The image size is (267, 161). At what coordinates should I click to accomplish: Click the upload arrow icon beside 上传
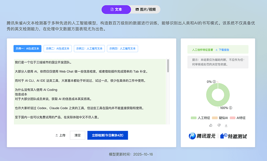(57, 135)
